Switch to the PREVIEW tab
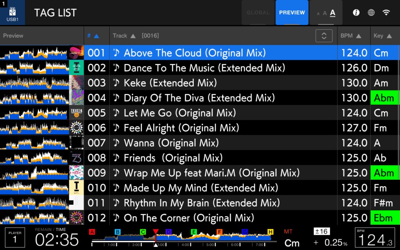The image size is (400, 250). point(292,12)
